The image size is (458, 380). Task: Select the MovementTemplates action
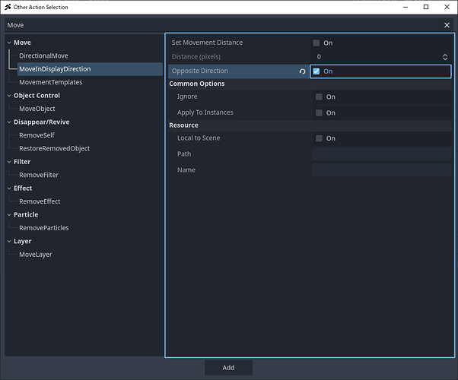(50, 82)
